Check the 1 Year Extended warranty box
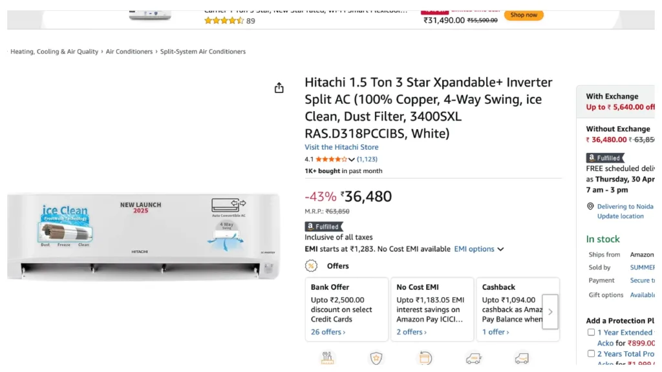The width and height of the screenshot is (662, 372). pyautogui.click(x=591, y=333)
